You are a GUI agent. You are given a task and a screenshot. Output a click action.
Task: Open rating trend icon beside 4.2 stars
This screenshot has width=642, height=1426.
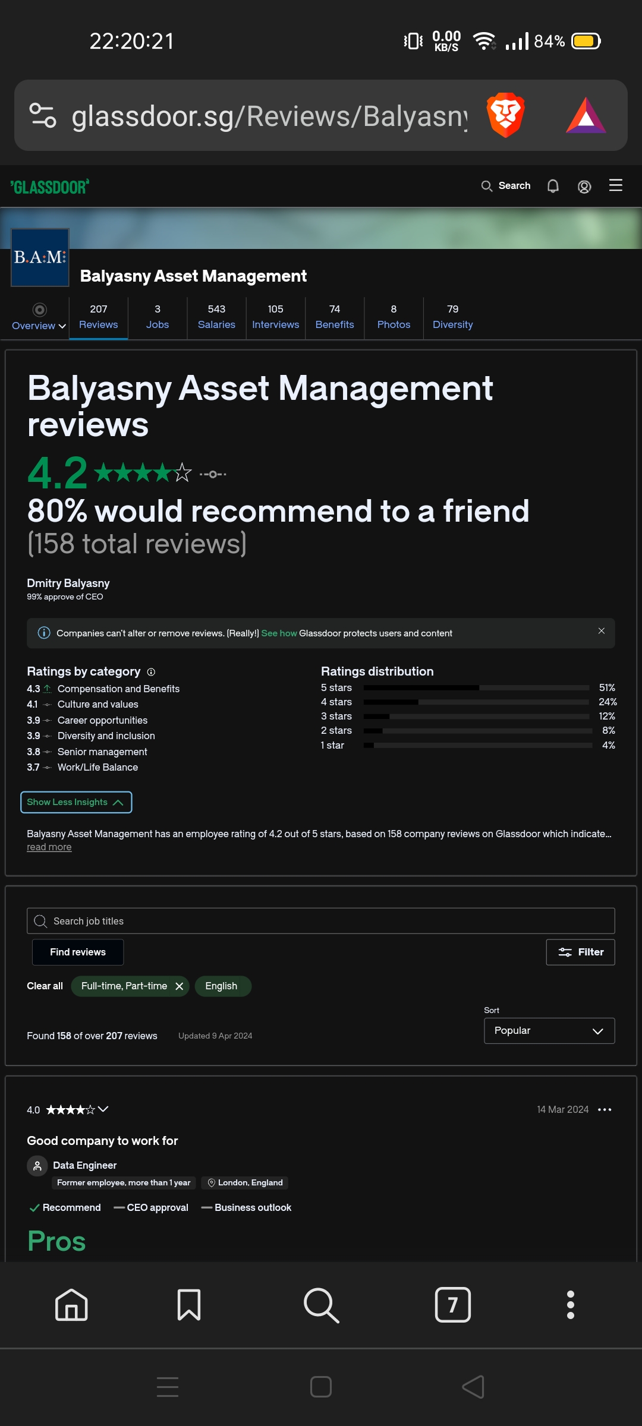[213, 474]
